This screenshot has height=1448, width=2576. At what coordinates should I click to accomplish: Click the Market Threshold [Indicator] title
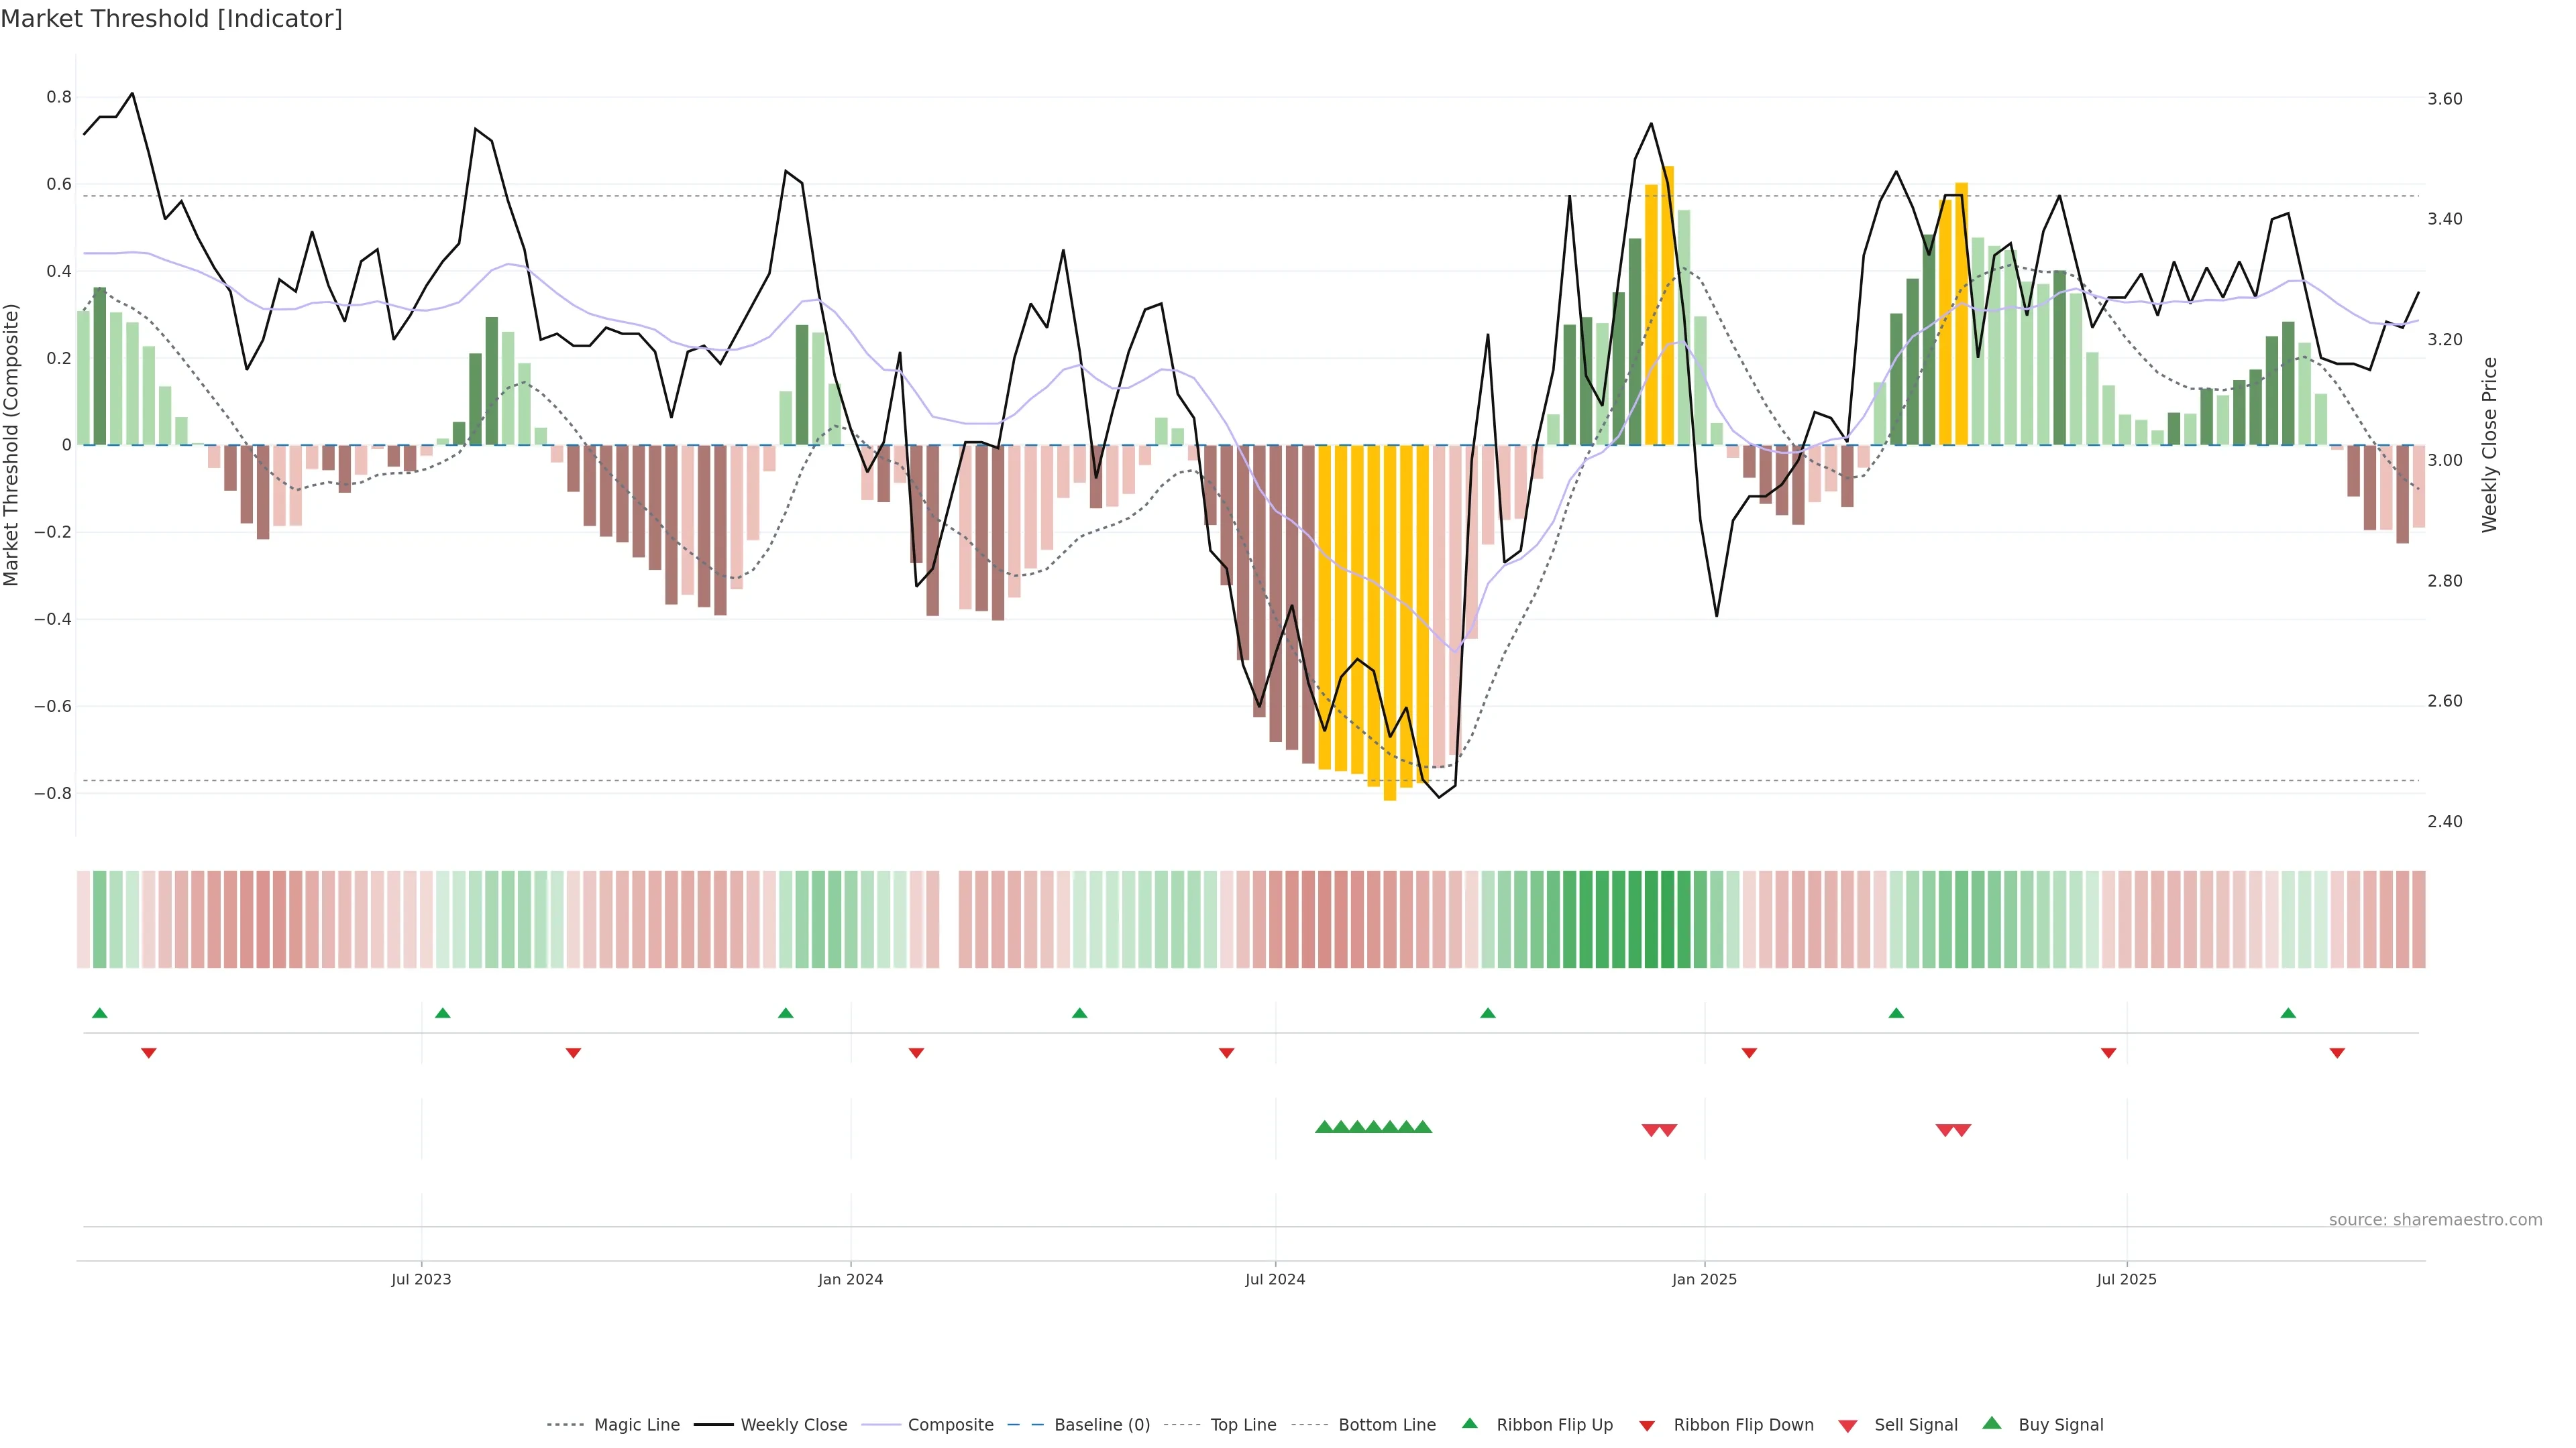[x=171, y=19]
